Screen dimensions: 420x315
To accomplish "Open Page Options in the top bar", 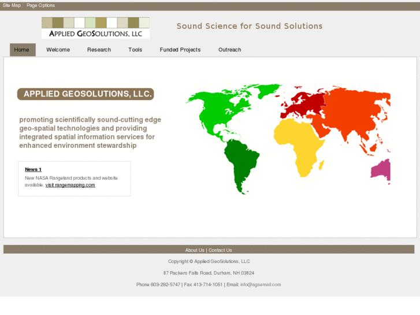I will point(40,5).
